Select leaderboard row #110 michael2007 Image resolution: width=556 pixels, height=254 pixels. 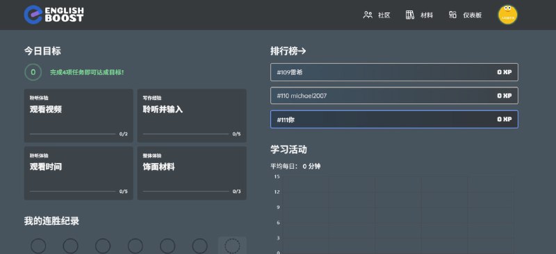pyautogui.click(x=394, y=96)
